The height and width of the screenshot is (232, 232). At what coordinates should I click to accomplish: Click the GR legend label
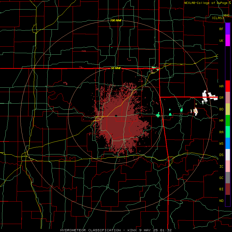(221, 98)
